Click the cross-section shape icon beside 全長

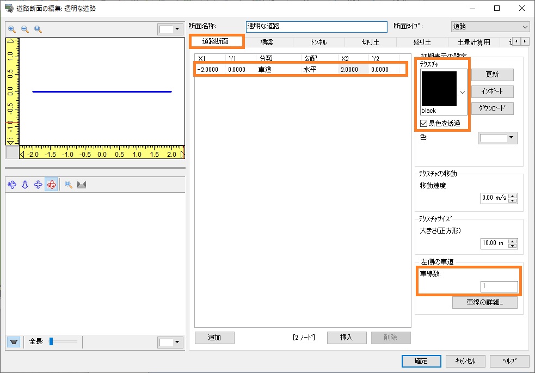click(14, 342)
